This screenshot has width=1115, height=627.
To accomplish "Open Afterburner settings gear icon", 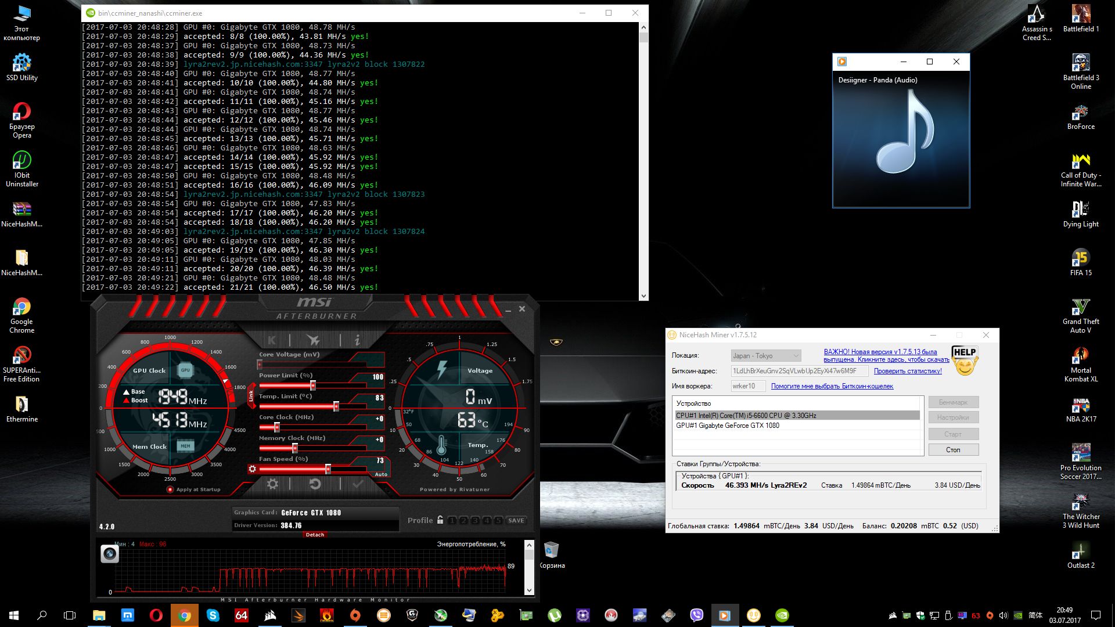I will click(x=272, y=484).
